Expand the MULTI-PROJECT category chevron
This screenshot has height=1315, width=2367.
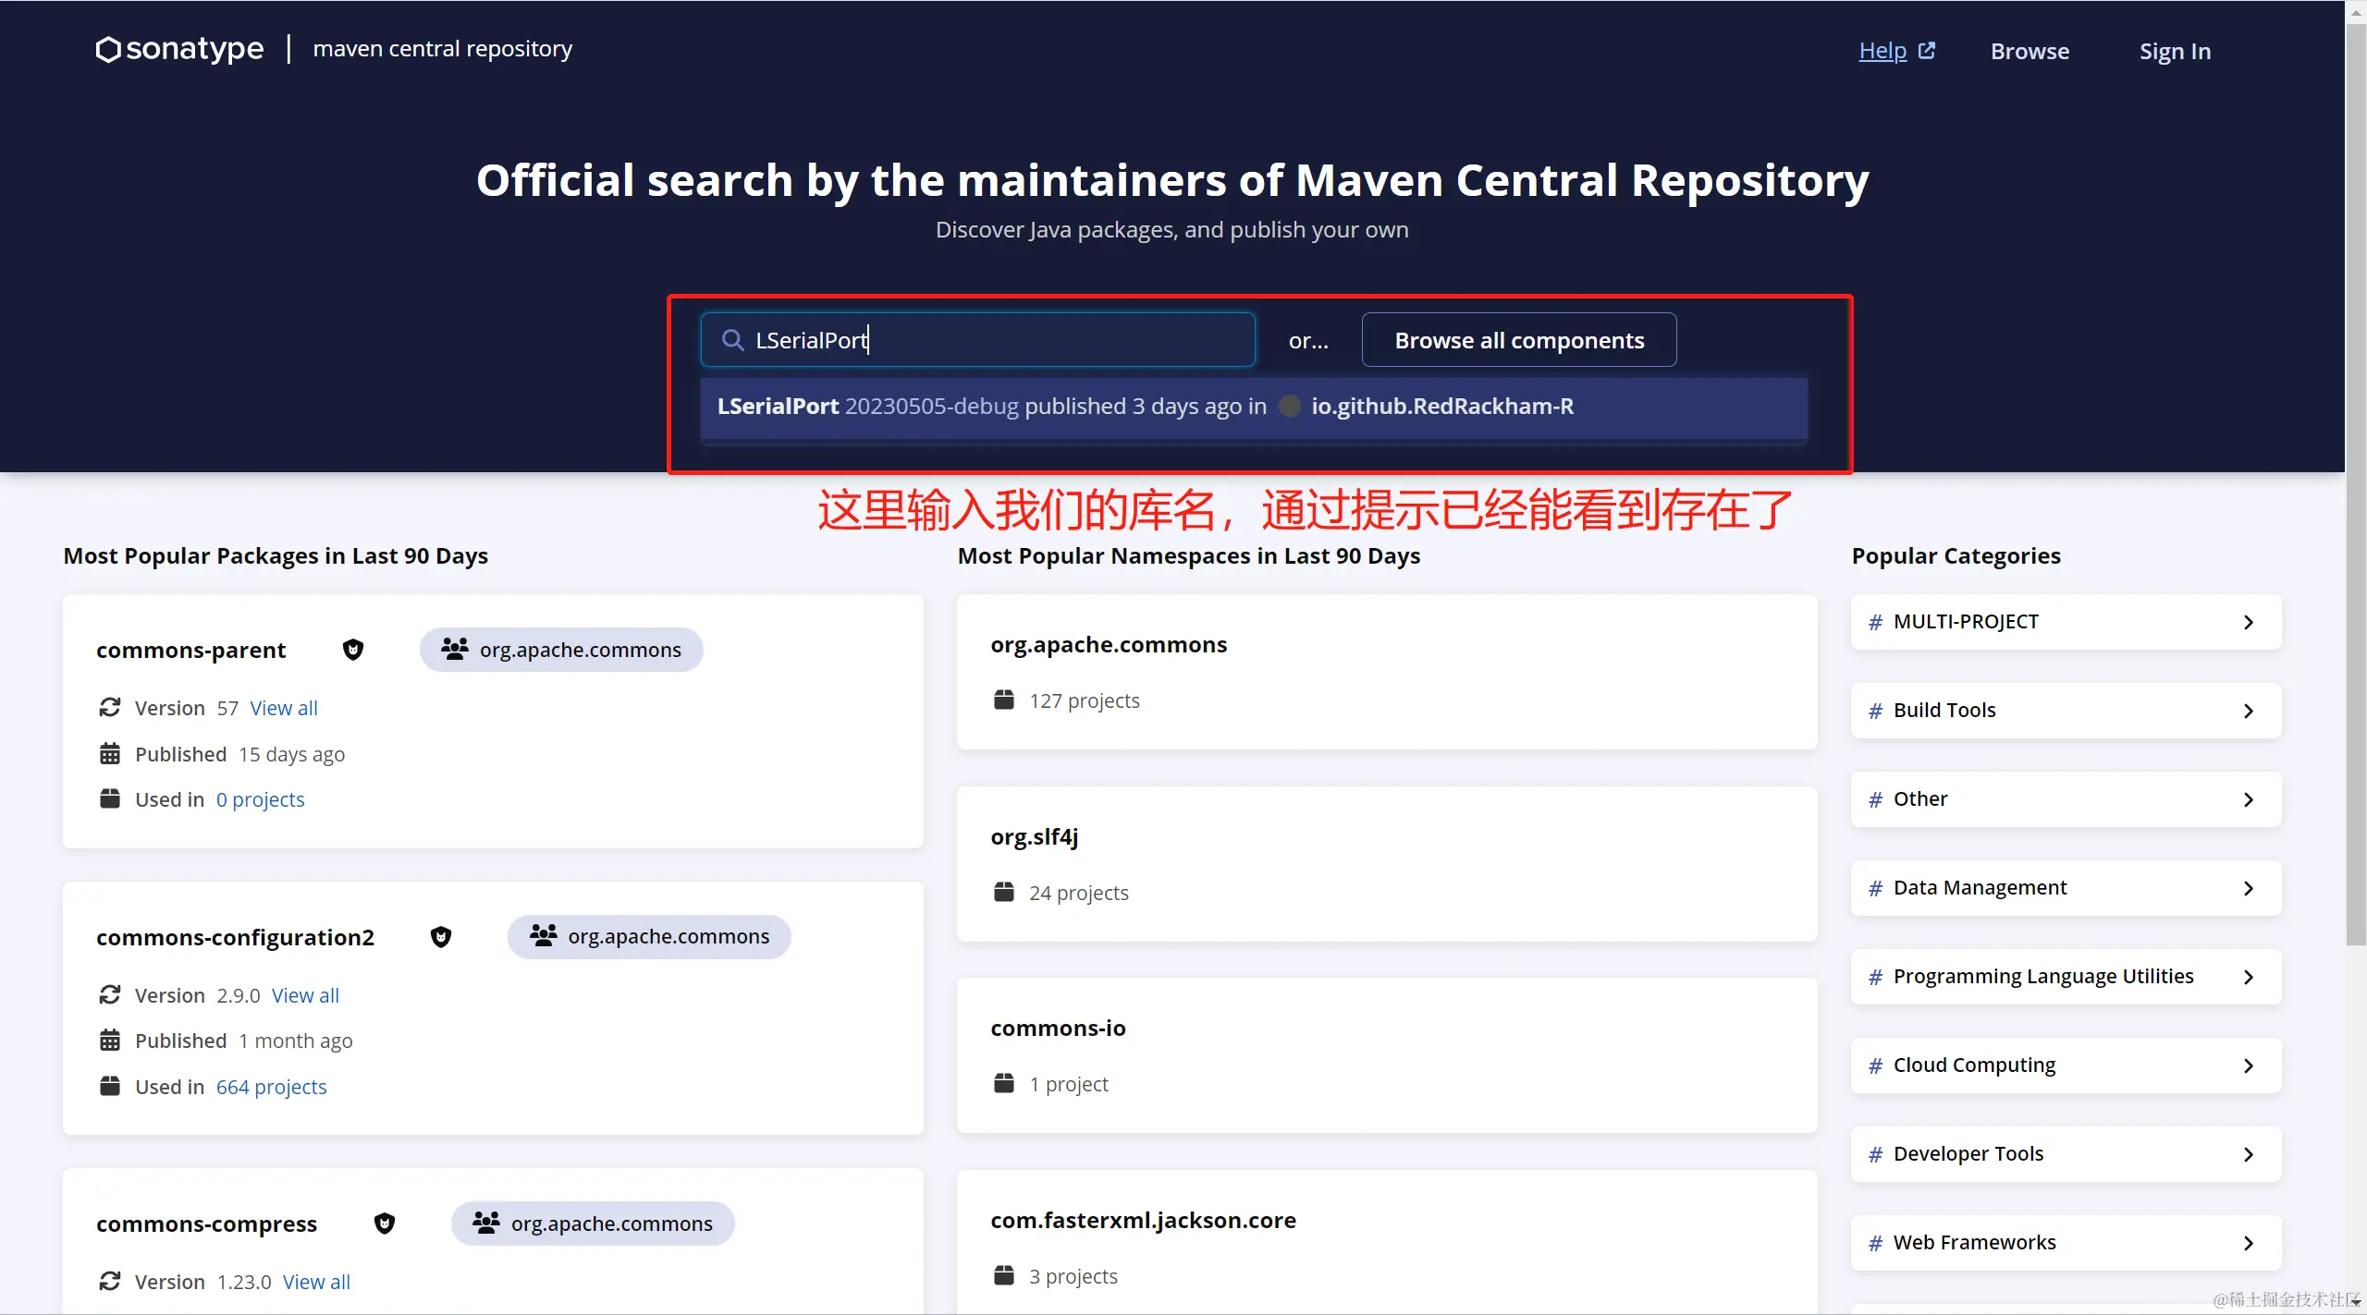click(x=2249, y=622)
